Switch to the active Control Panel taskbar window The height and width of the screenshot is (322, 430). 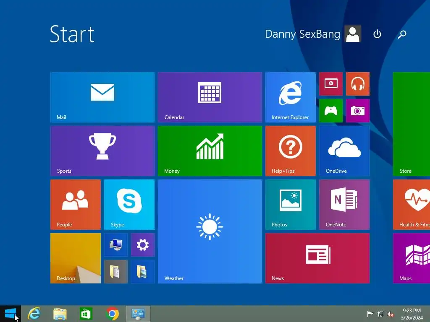click(138, 314)
